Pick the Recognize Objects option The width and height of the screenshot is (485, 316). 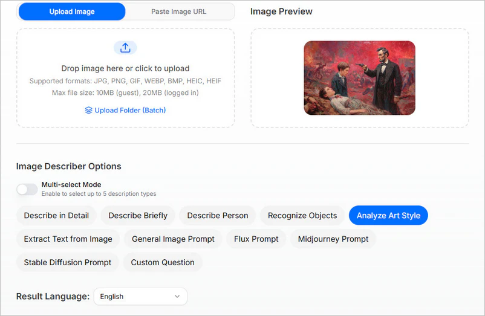[x=302, y=216]
